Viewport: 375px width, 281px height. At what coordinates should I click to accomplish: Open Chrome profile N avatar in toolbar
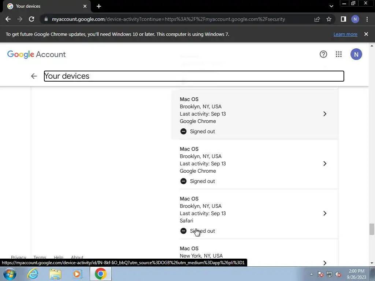click(355, 19)
